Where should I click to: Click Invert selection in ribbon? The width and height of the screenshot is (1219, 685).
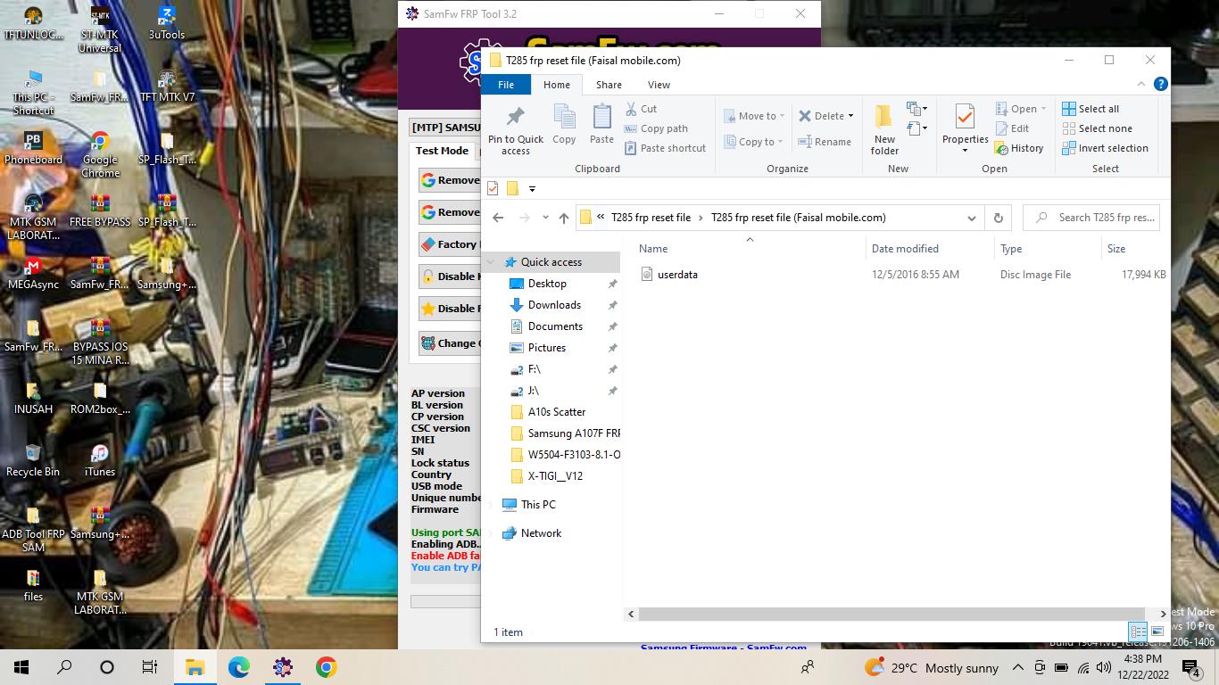(x=1105, y=148)
